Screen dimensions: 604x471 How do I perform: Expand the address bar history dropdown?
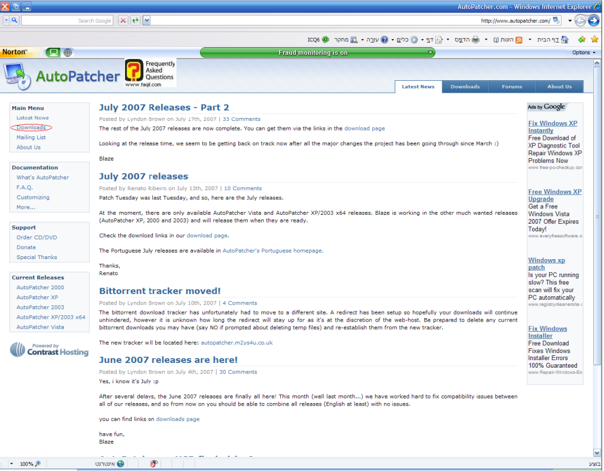coord(146,21)
